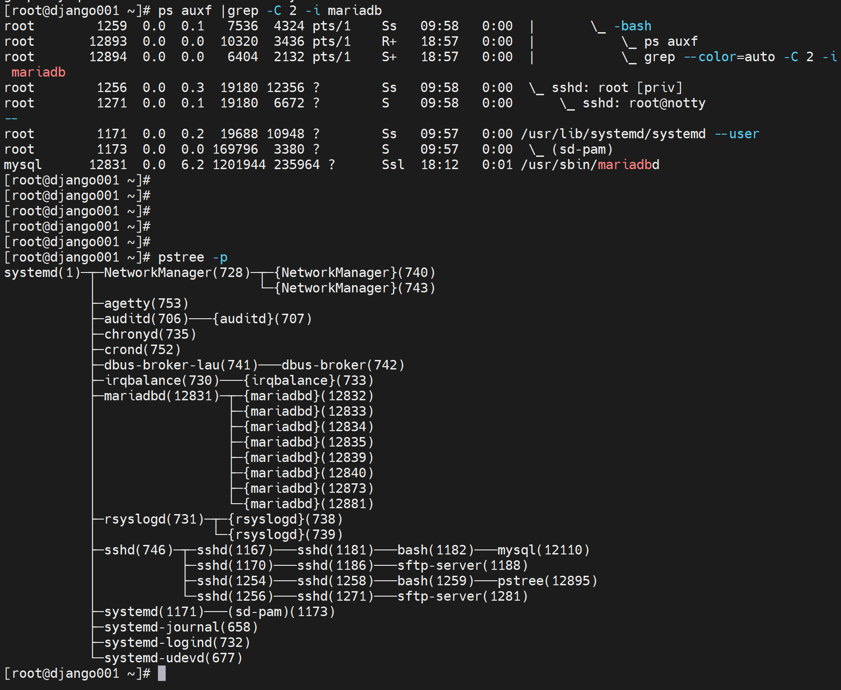
Task: Select the sftp-server(1188) node
Action: (x=462, y=565)
